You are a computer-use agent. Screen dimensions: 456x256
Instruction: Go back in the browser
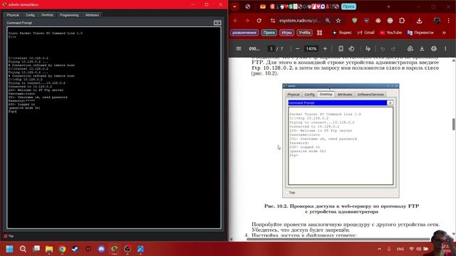point(236,21)
